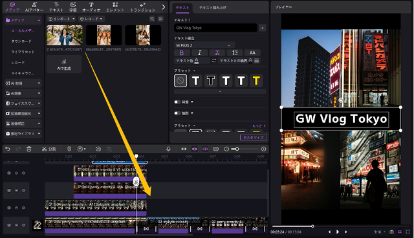Take a snapshot with the camera icon

pos(391,232)
